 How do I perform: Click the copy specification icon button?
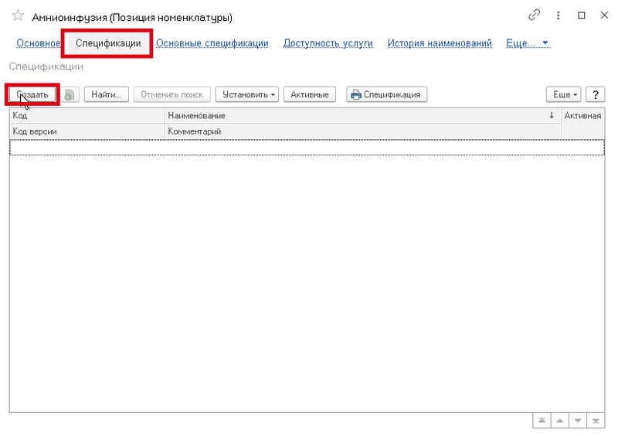(70, 94)
